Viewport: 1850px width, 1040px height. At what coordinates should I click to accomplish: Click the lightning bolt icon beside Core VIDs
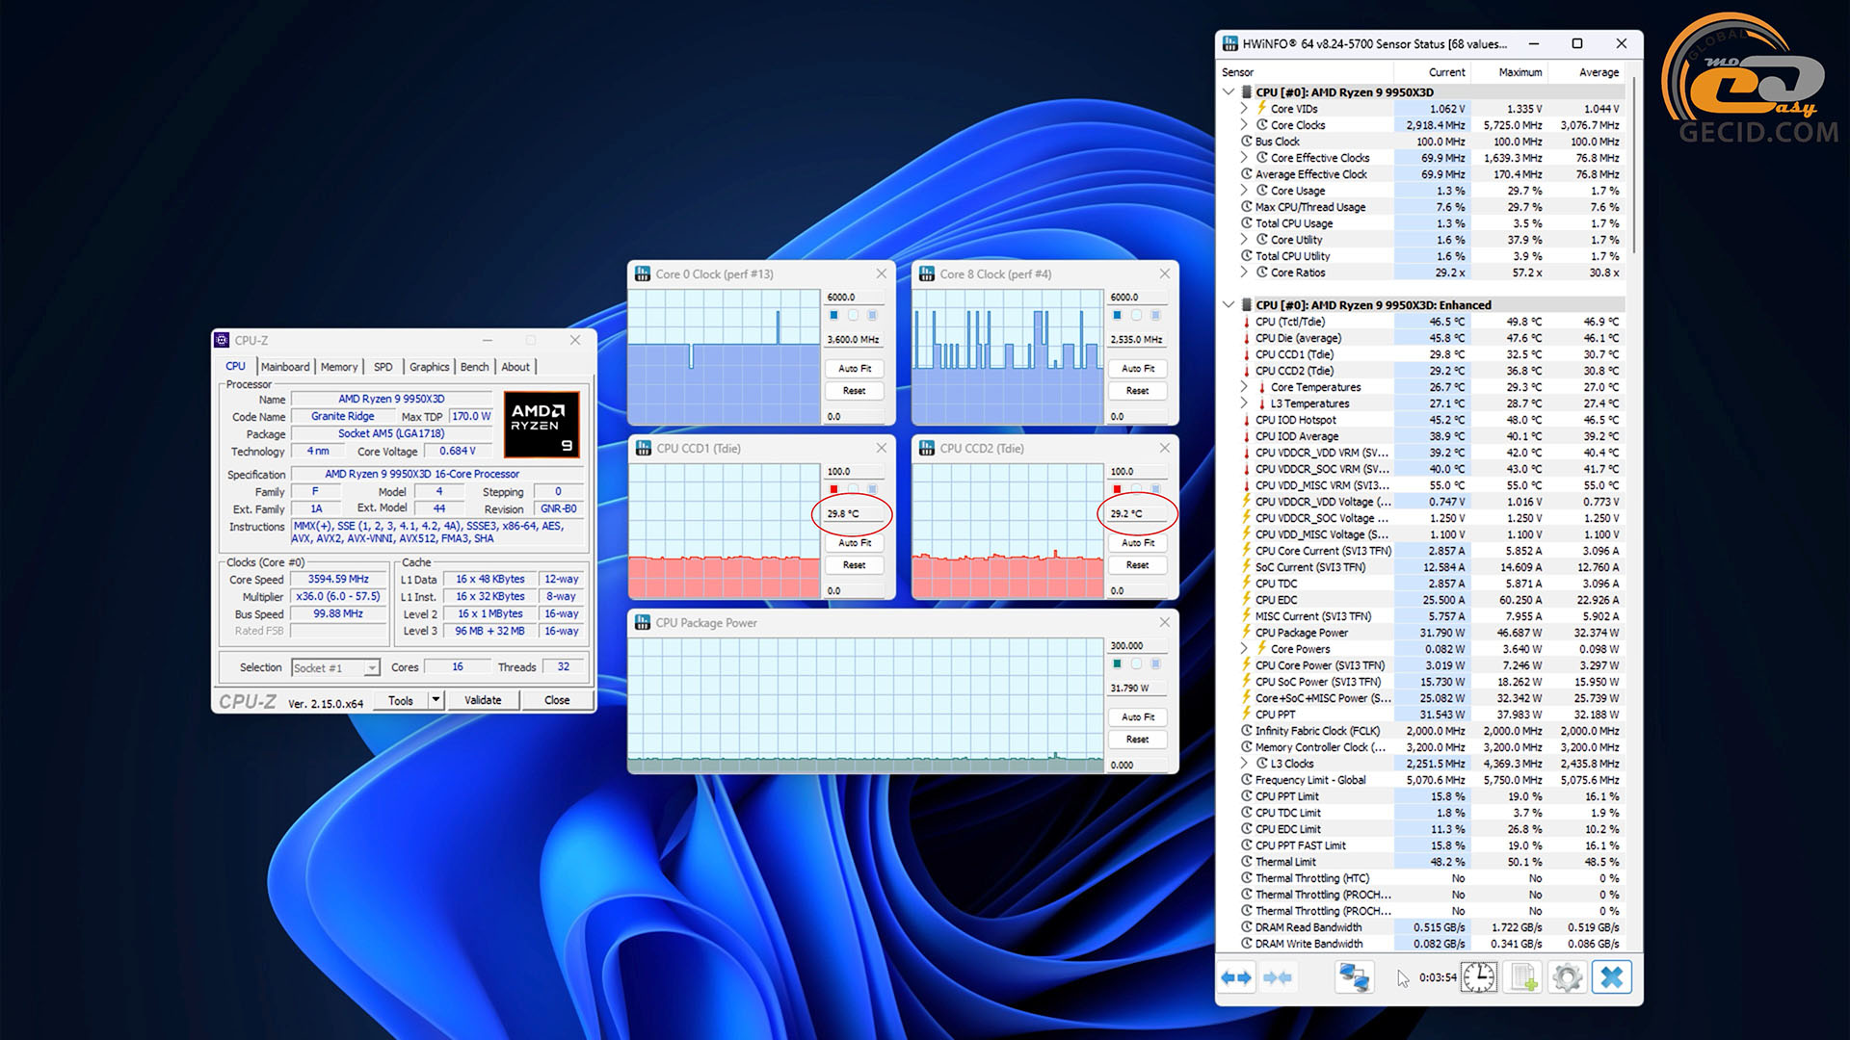point(1261,108)
